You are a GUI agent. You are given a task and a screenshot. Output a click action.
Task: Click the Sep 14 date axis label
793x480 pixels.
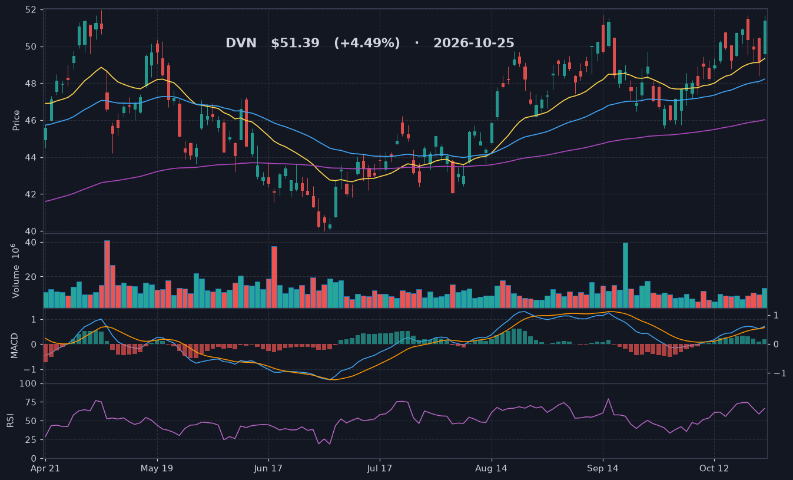click(x=603, y=469)
